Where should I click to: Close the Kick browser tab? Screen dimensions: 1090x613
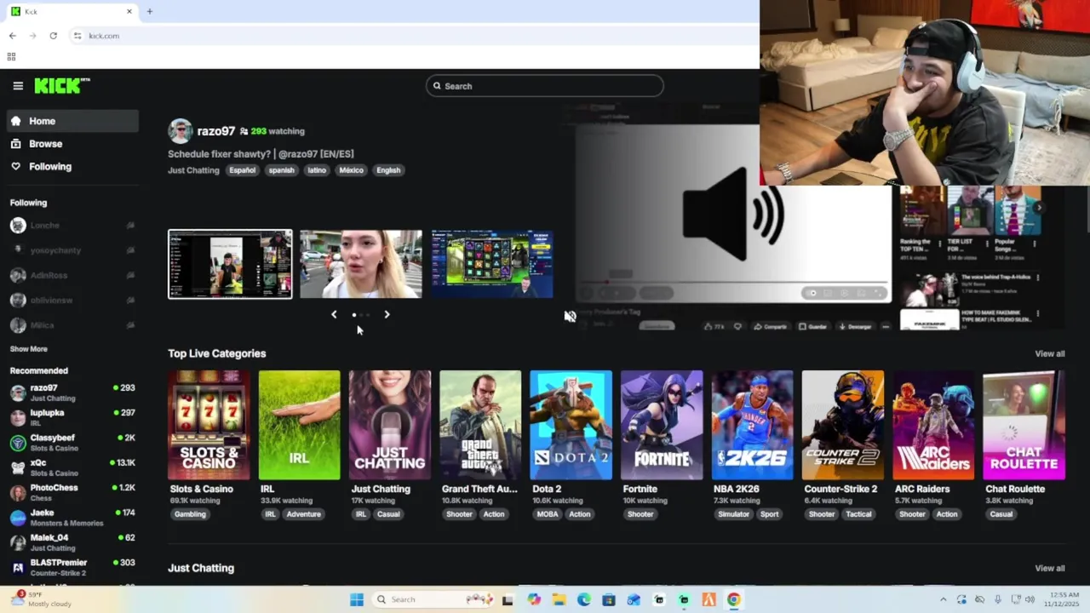point(129,11)
